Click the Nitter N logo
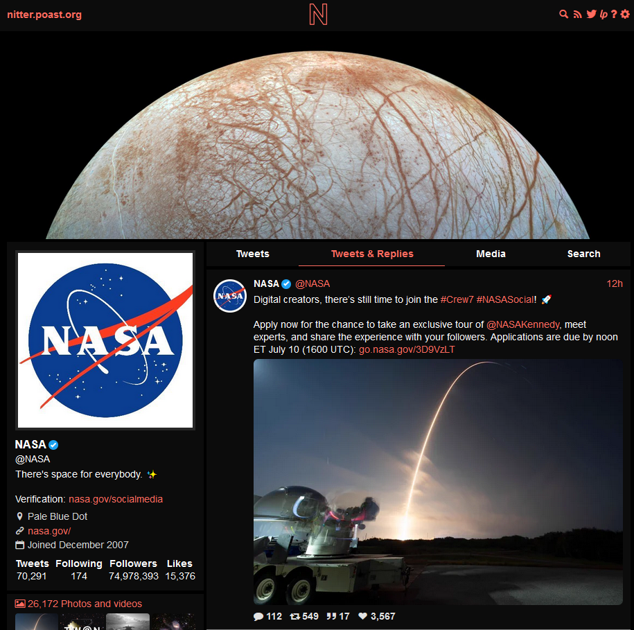The height and width of the screenshot is (630, 634). coord(318,15)
